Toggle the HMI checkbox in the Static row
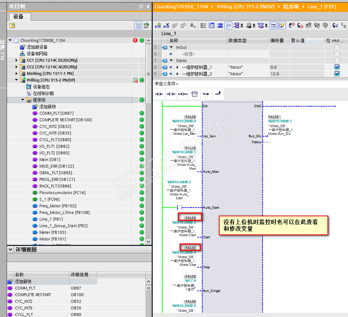 [337, 61]
